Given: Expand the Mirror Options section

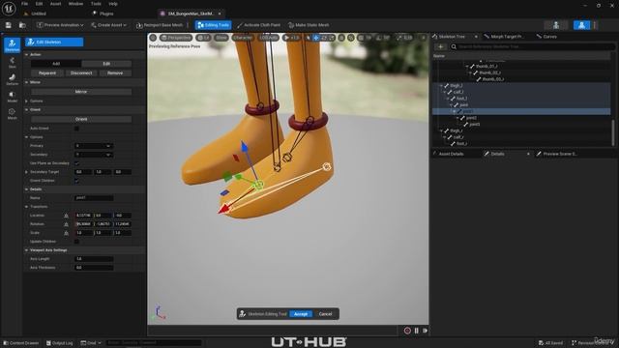Looking at the screenshot, I should (x=27, y=101).
